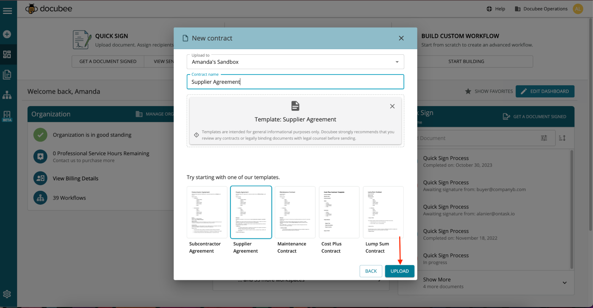Select the Maintenance Contract template thumbnail

[295, 212]
